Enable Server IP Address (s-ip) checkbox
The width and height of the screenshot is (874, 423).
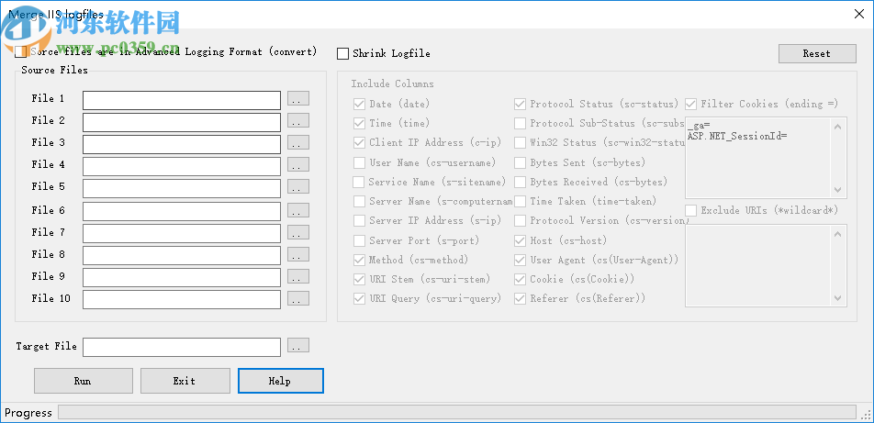[x=359, y=221]
